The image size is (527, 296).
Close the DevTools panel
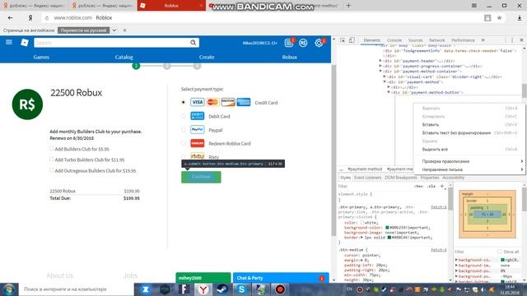tap(521, 40)
